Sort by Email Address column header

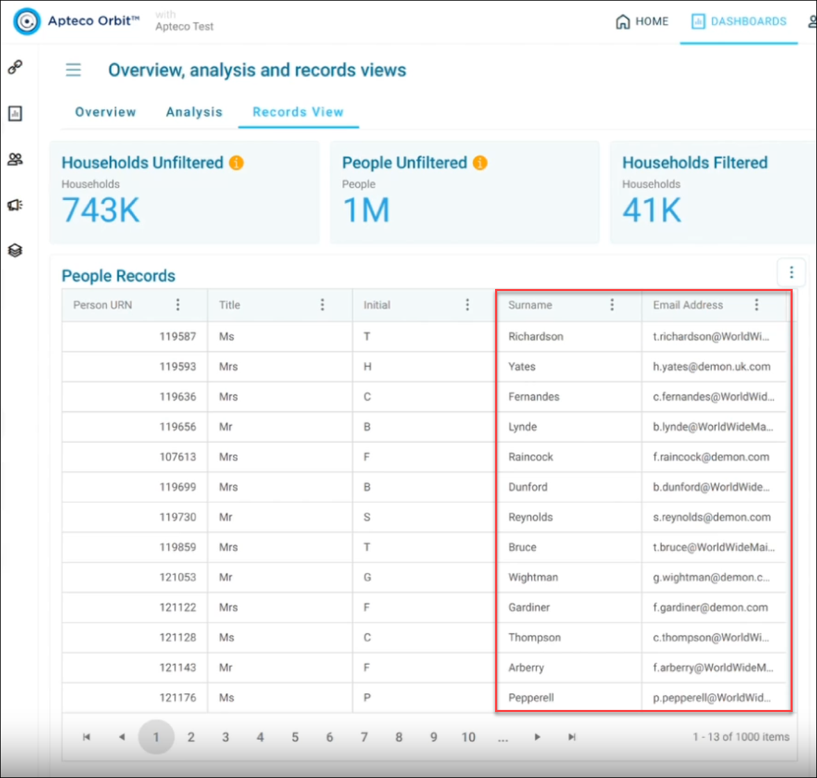pyautogui.click(x=688, y=305)
